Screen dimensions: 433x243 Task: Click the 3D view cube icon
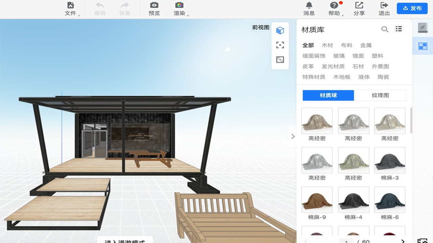click(280, 30)
